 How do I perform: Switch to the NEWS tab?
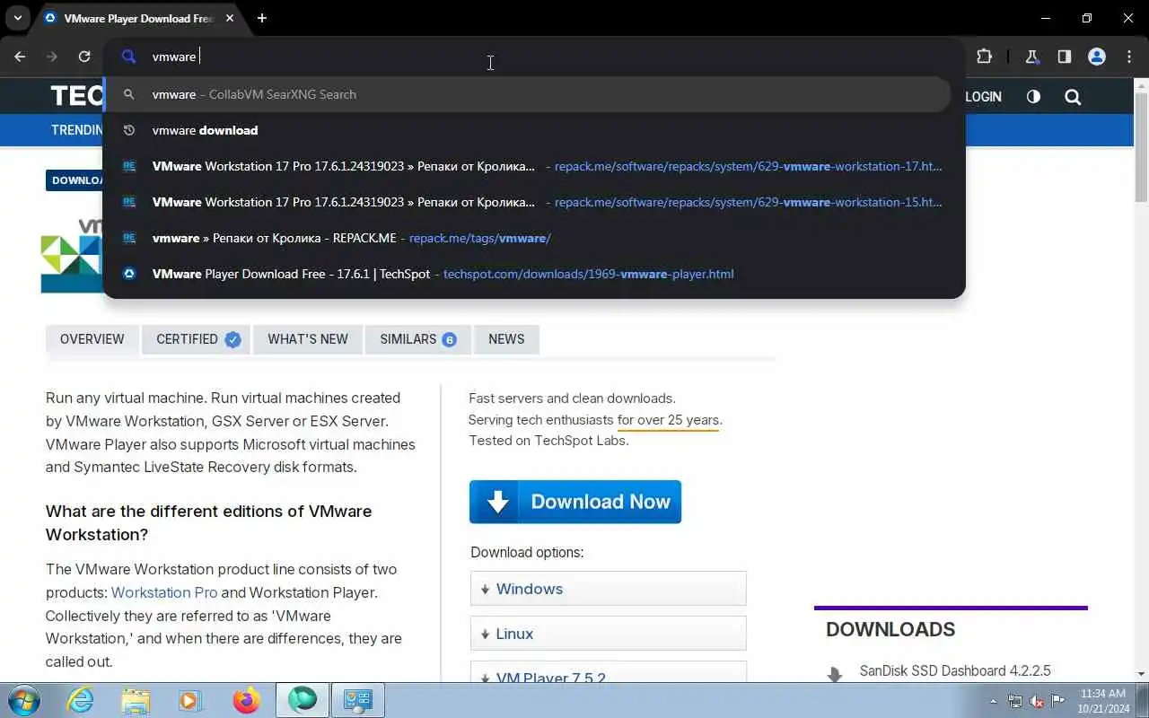pyautogui.click(x=506, y=339)
